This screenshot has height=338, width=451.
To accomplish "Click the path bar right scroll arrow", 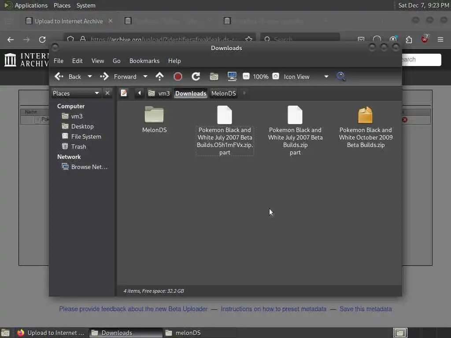I will pos(244,93).
